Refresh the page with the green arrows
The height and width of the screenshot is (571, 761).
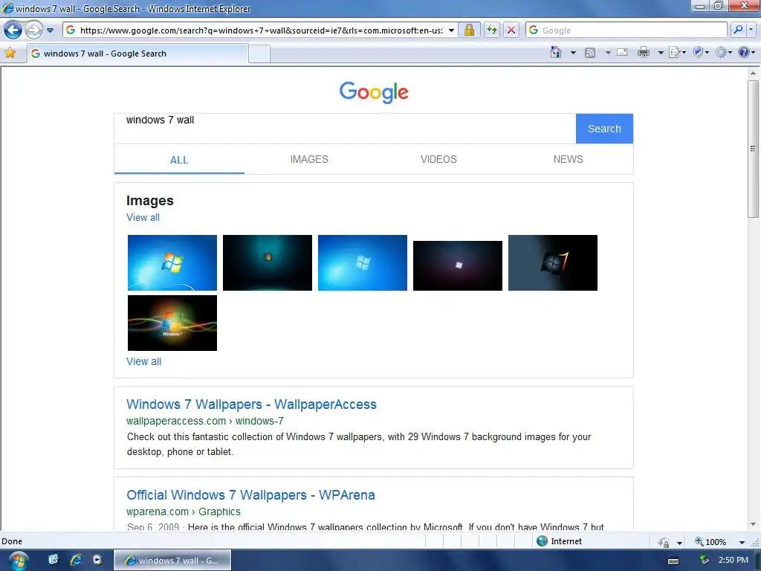(x=492, y=30)
